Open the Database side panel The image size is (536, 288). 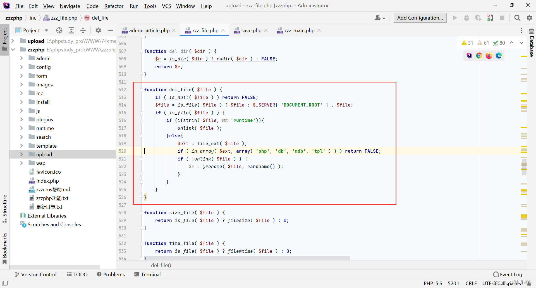(x=532, y=43)
